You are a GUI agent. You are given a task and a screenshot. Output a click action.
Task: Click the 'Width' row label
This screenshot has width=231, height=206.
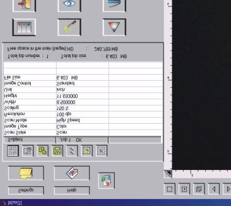10,102
